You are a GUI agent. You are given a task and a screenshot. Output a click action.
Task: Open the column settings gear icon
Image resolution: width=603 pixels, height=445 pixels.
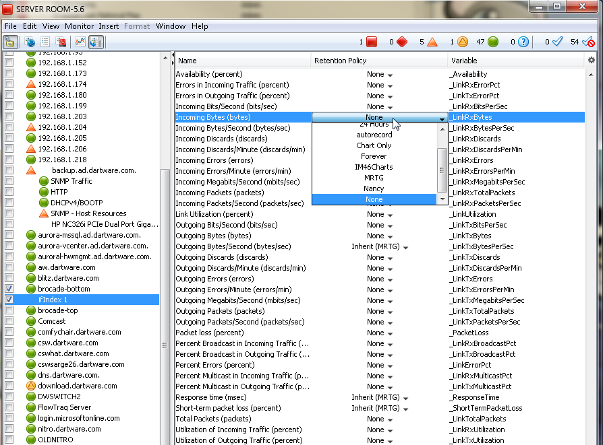[x=592, y=60]
